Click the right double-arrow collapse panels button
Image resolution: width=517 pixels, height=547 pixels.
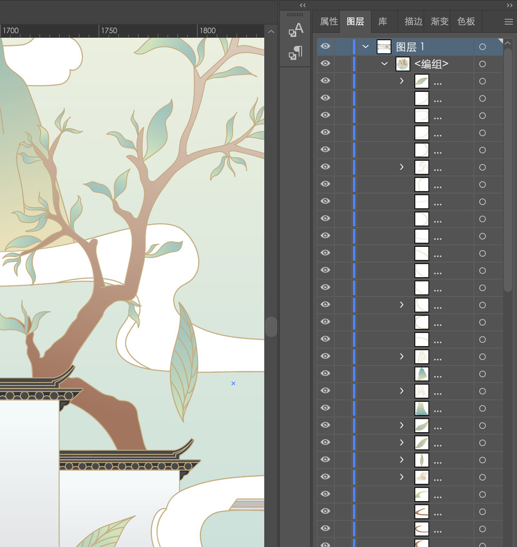tap(510, 5)
